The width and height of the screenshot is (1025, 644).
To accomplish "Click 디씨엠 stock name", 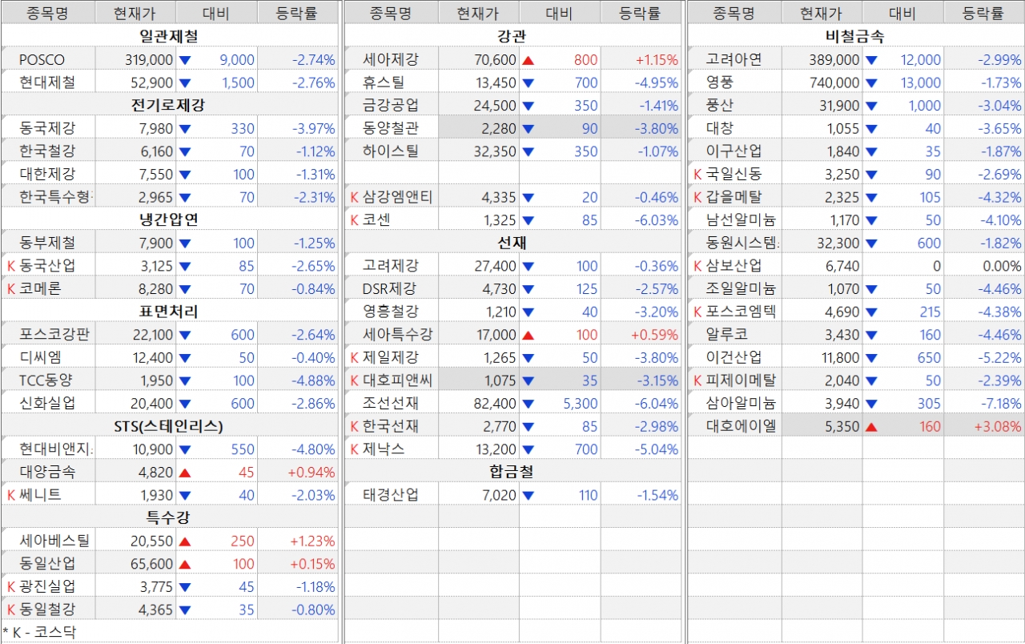I will pos(41,357).
